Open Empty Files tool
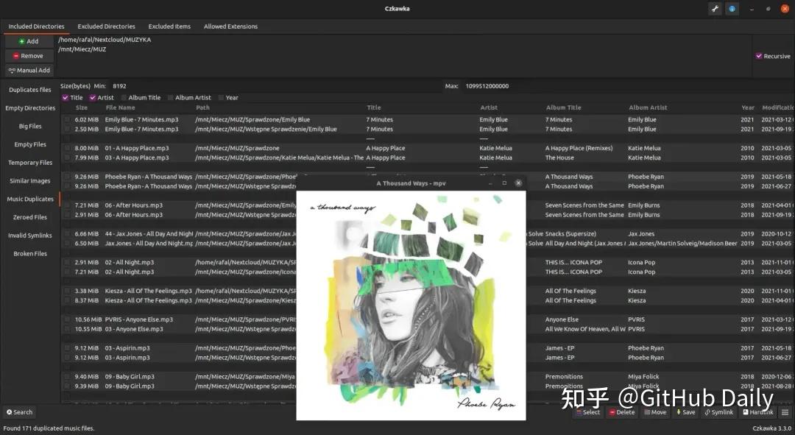Screen dimensions: 795x435 [x=30, y=144]
